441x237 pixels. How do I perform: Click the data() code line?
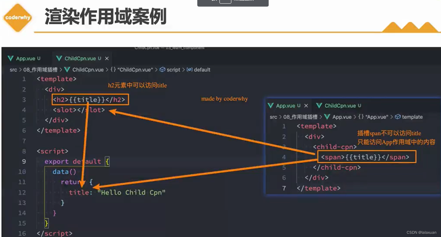click(x=64, y=172)
